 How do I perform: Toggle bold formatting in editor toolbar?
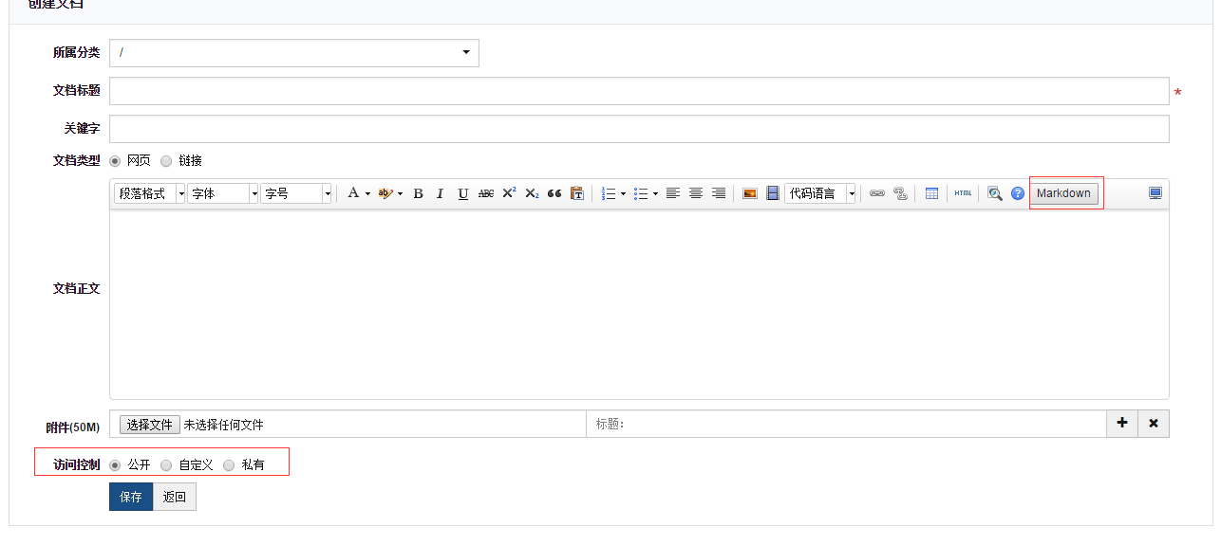[x=418, y=193]
